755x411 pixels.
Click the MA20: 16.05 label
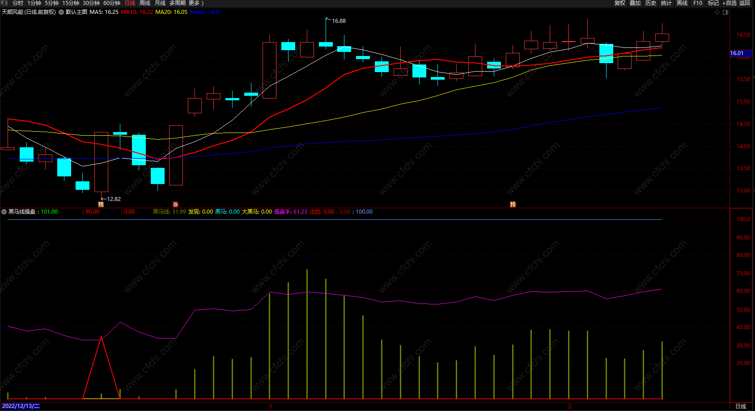click(171, 12)
